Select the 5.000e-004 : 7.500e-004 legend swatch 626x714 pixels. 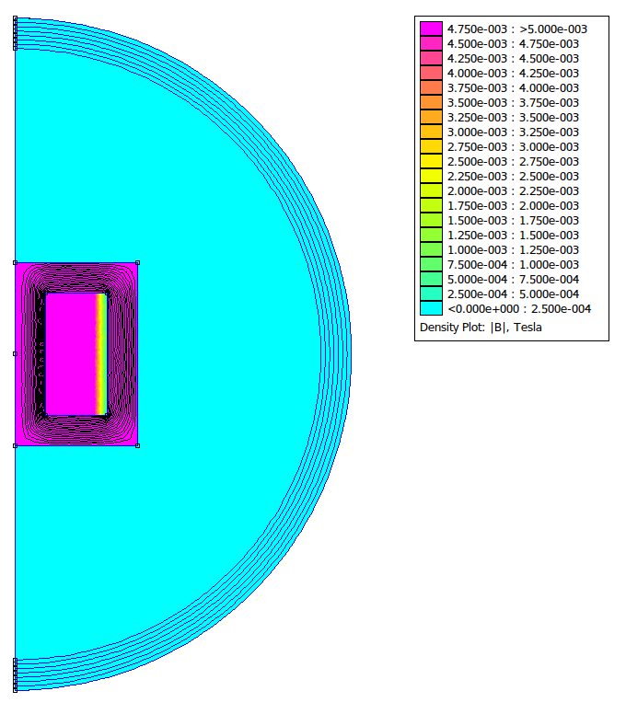click(431, 279)
